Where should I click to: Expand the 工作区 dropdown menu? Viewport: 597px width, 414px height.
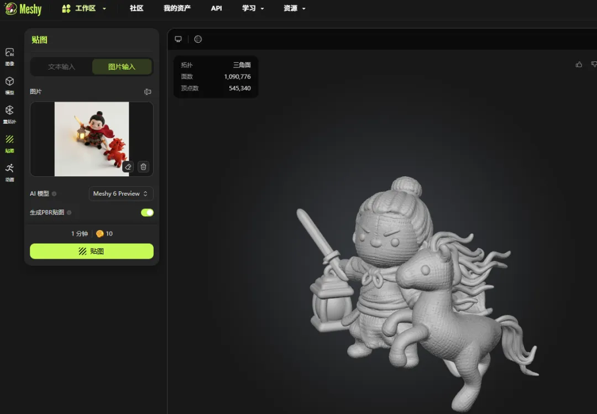tap(84, 8)
